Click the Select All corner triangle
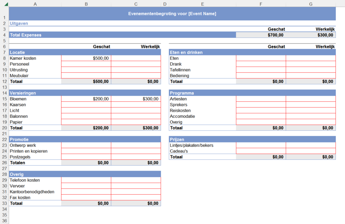 (x=6, y=4)
